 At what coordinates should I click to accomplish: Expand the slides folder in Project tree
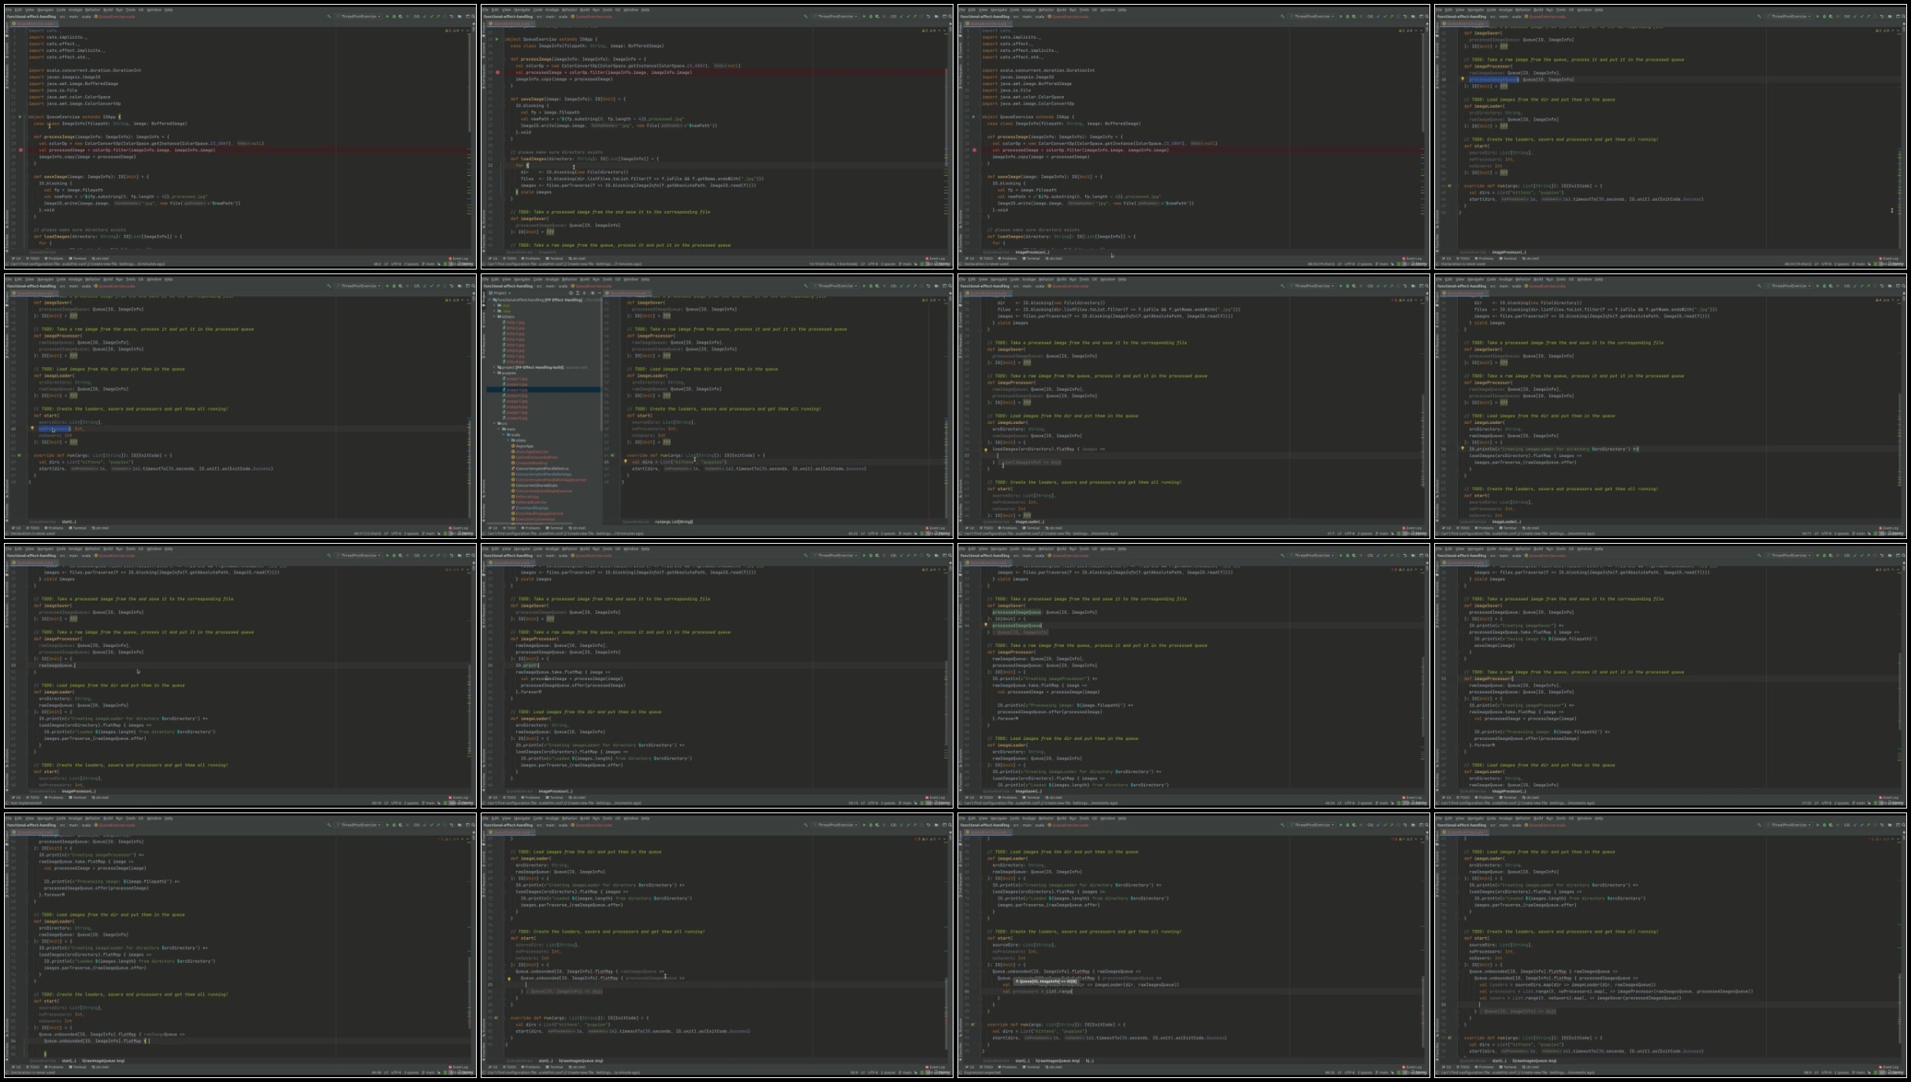pos(508,441)
